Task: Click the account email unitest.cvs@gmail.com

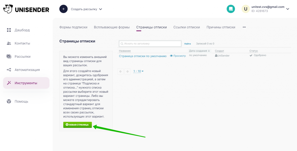Action: point(268,7)
